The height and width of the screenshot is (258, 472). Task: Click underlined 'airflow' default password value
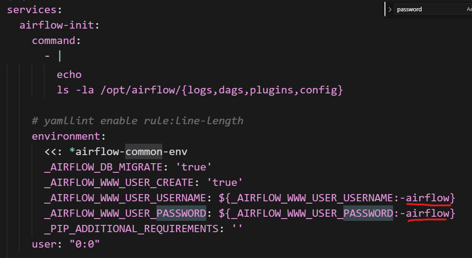[428, 214]
